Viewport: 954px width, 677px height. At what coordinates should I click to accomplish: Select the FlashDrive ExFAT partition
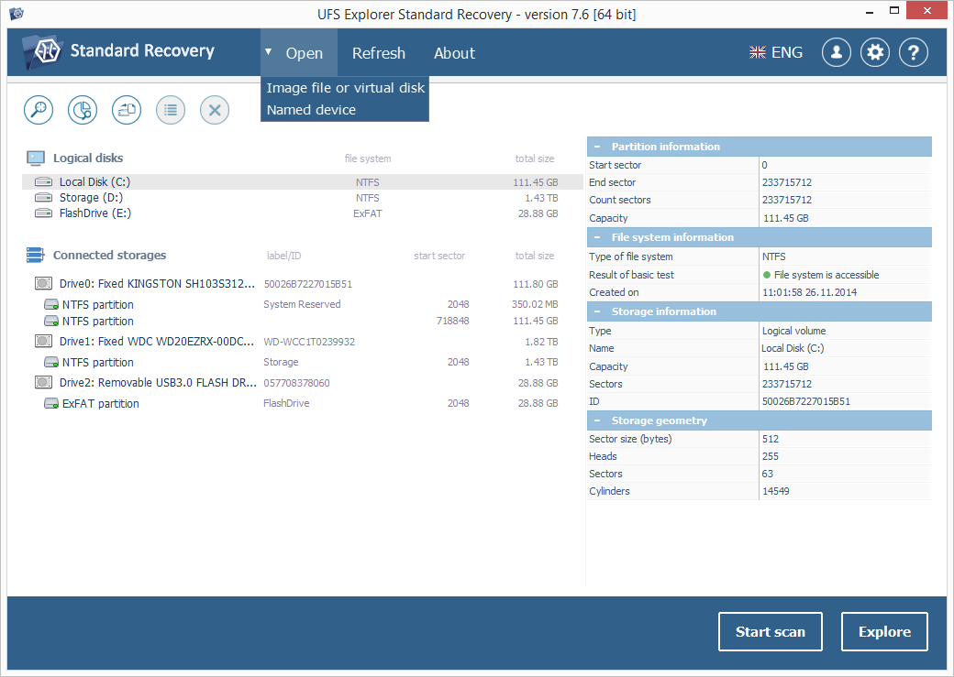[302, 403]
